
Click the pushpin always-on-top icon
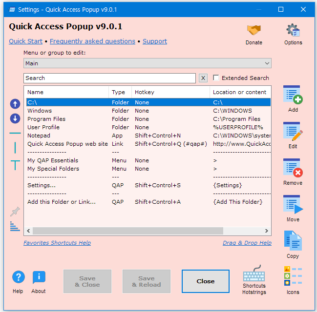click(x=15, y=212)
